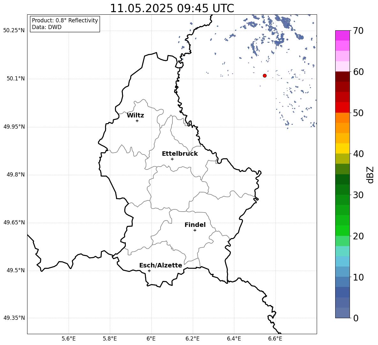The height and width of the screenshot is (345, 378).
Task: Click the 5.6°E longitude label
Action: coord(69,339)
